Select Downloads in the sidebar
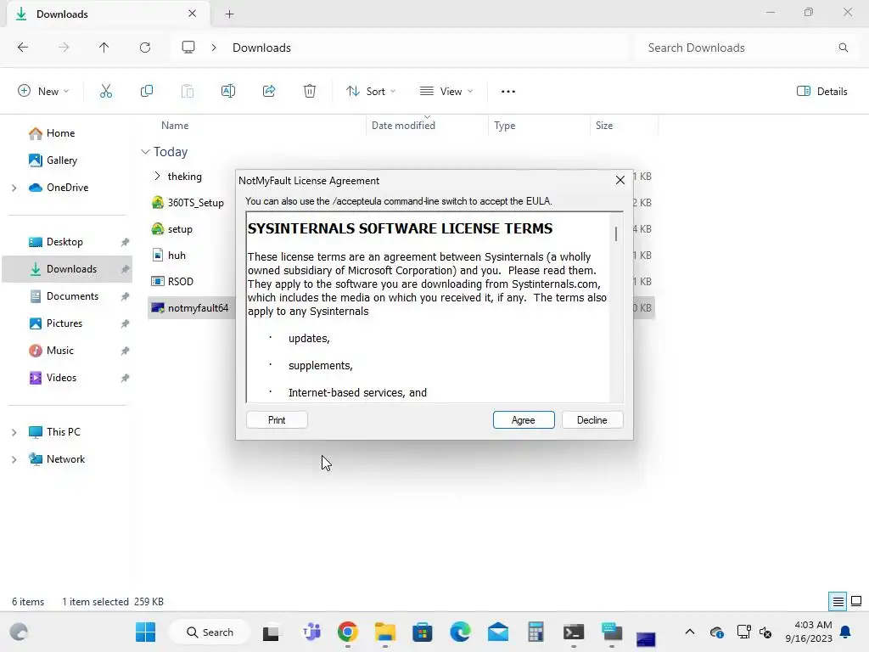The image size is (869, 652). coord(66,269)
